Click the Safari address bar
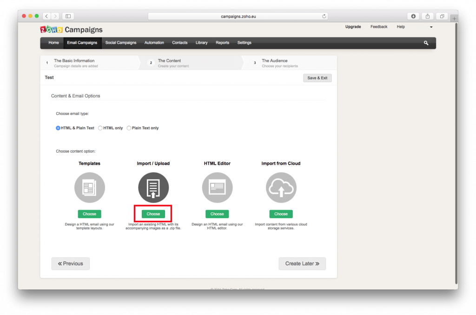This screenshot has width=476, height=315. (238, 16)
